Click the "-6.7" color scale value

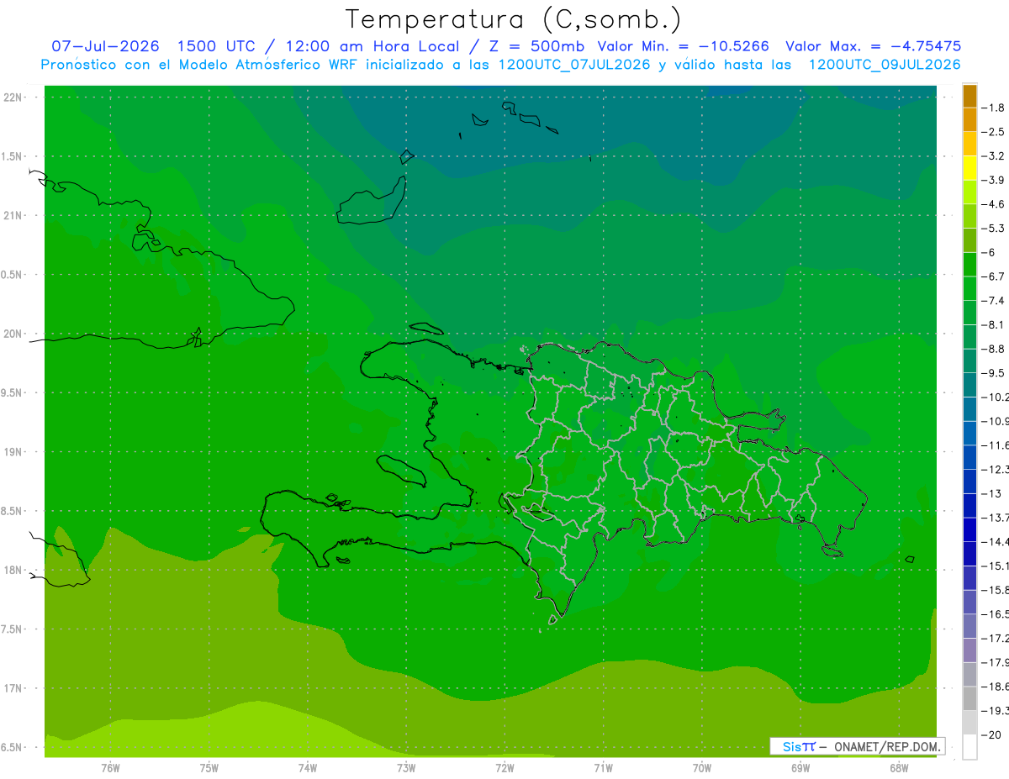[993, 276]
